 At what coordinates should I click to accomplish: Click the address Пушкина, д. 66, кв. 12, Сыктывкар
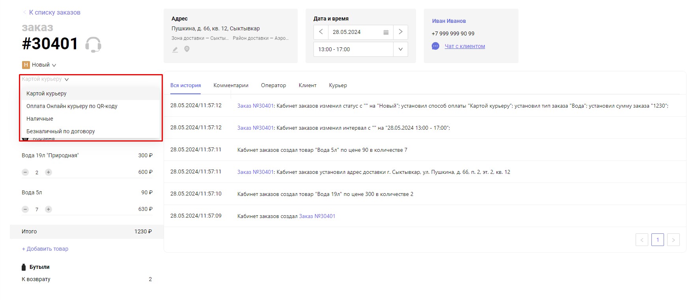(216, 28)
